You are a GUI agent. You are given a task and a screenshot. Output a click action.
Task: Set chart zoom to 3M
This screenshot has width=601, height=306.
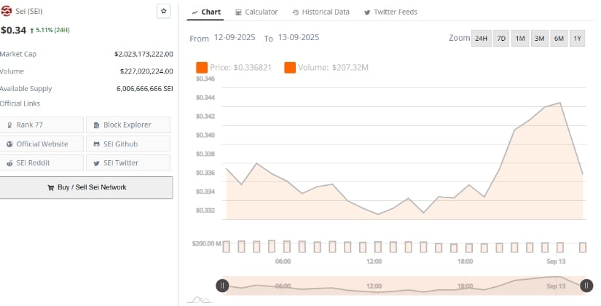(x=539, y=39)
